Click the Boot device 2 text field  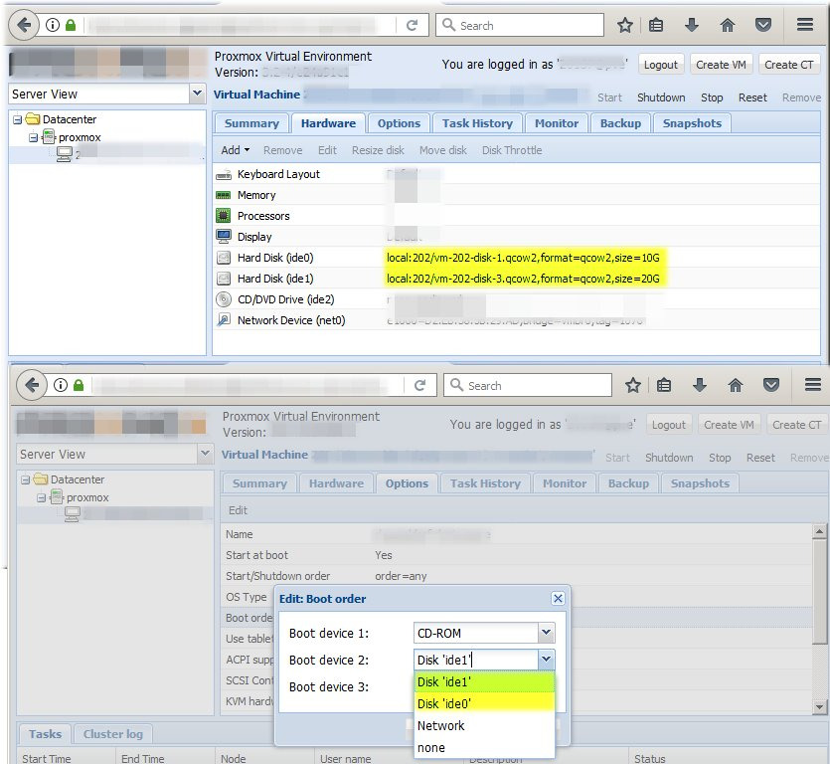click(476, 660)
